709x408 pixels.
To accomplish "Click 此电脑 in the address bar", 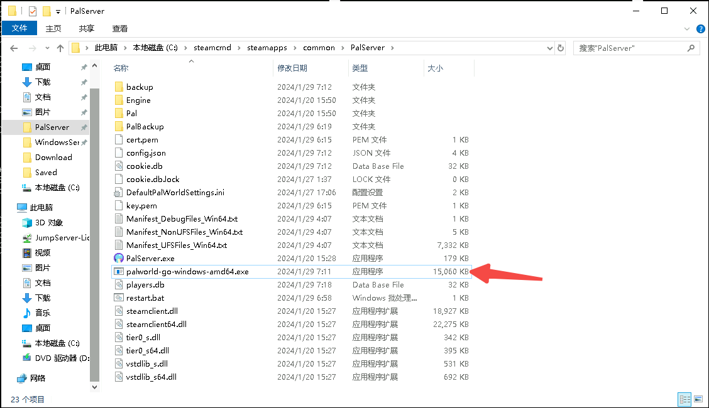I will (106, 48).
